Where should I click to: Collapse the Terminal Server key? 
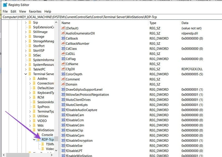pyautogui.click(x=26, y=74)
